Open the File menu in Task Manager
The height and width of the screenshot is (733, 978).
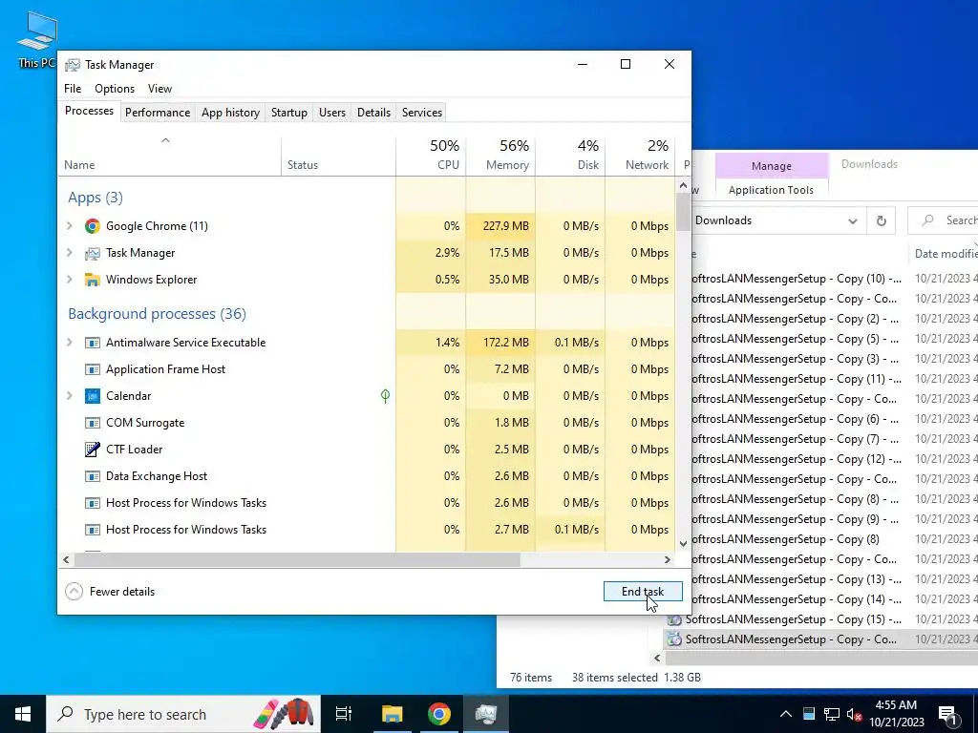73,89
